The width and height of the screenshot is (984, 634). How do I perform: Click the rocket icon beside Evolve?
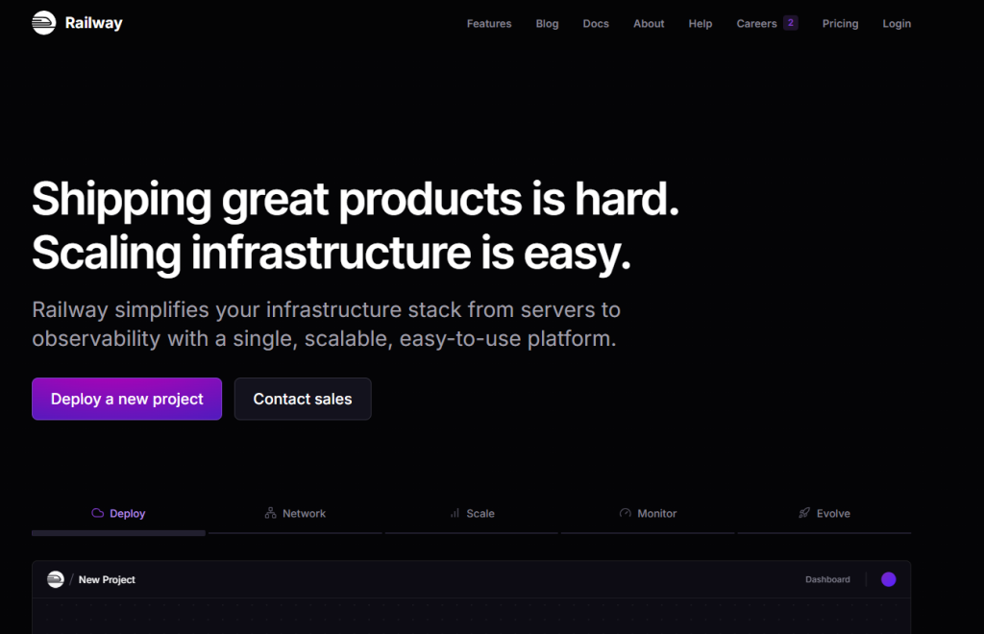[x=804, y=514]
